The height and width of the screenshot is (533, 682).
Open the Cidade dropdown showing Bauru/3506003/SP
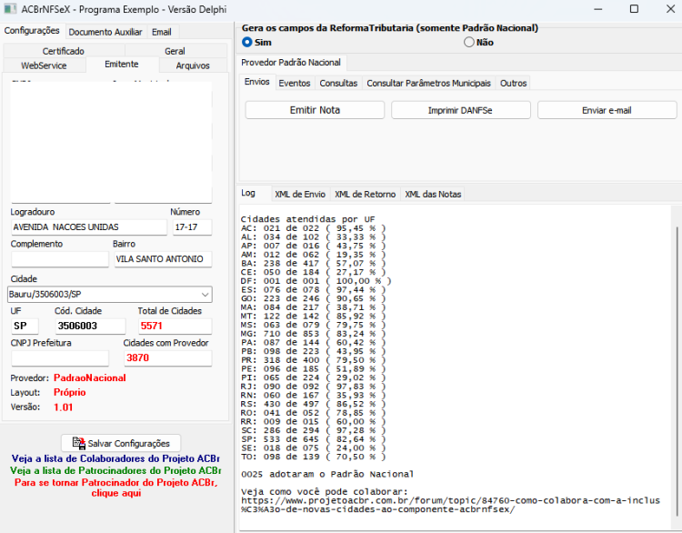[110, 294]
